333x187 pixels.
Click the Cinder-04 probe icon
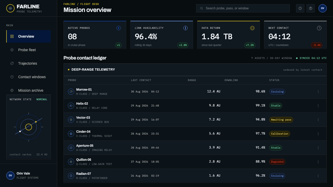pyautogui.click(x=71, y=134)
